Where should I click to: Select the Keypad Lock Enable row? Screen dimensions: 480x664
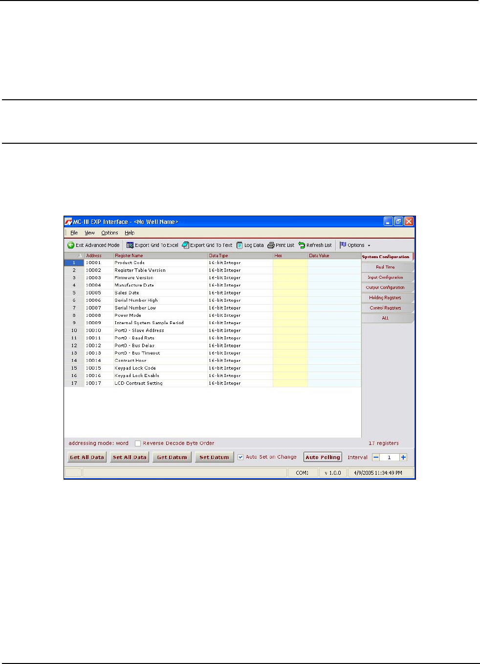[213, 376]
